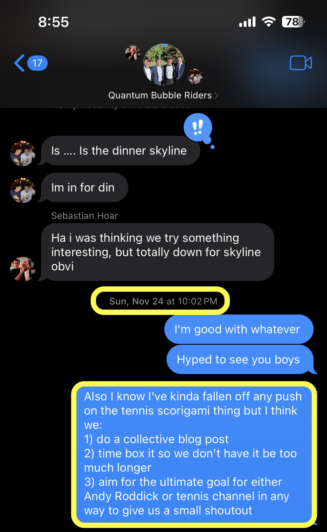The height and width of the screenshot is (532, 327).
Task: Tap Sebastian Hoar's avatar photo
Action: pos(23,269)
